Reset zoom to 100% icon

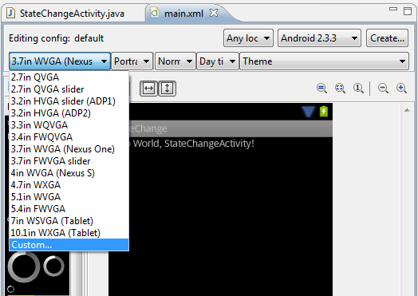pyautogui.click(x=358, y=89)
